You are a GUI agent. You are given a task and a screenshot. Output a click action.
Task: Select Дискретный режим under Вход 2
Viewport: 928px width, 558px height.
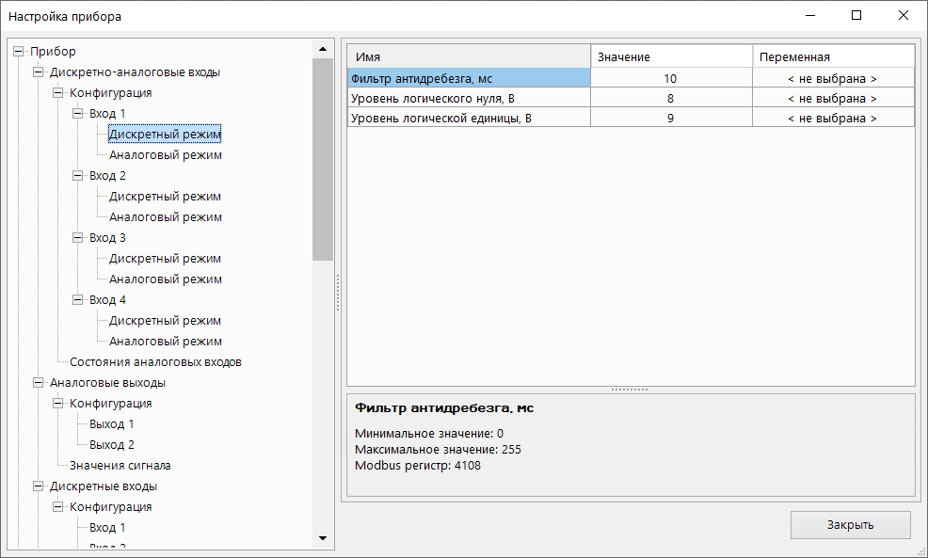[165, 197]
